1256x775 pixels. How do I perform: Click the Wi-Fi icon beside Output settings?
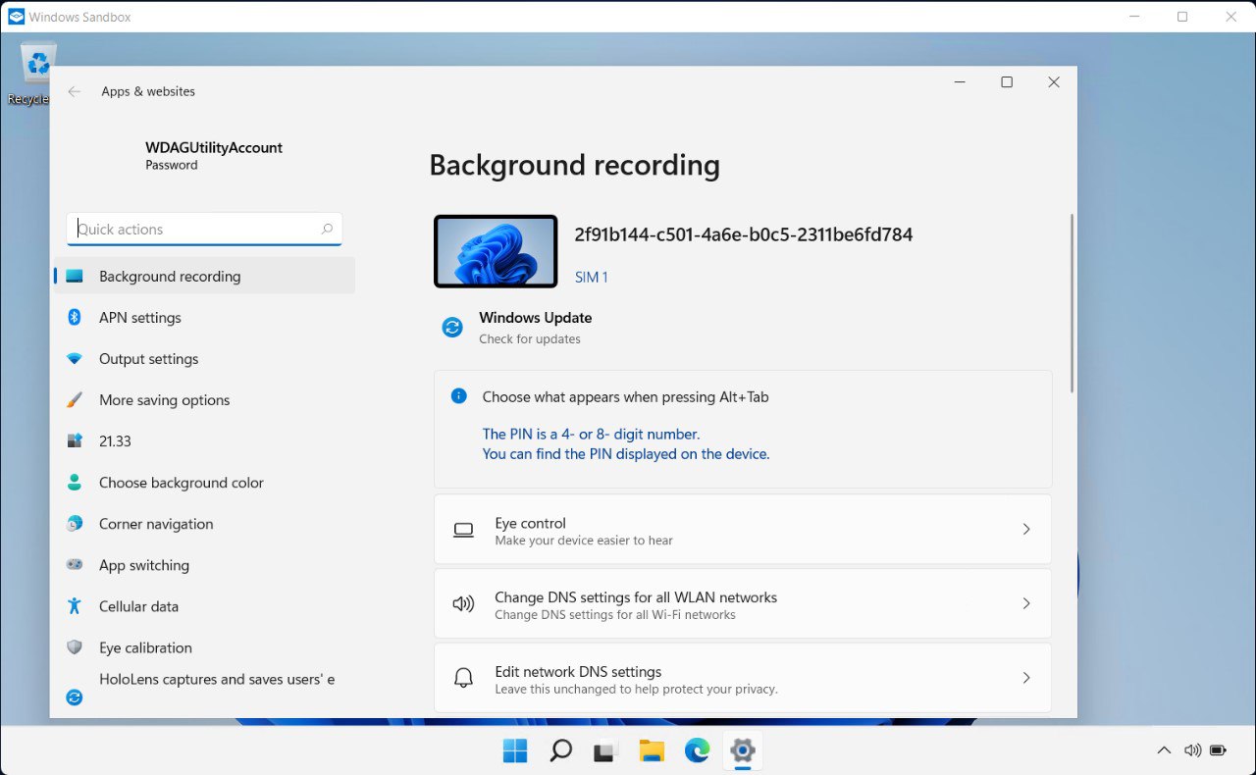75,359
